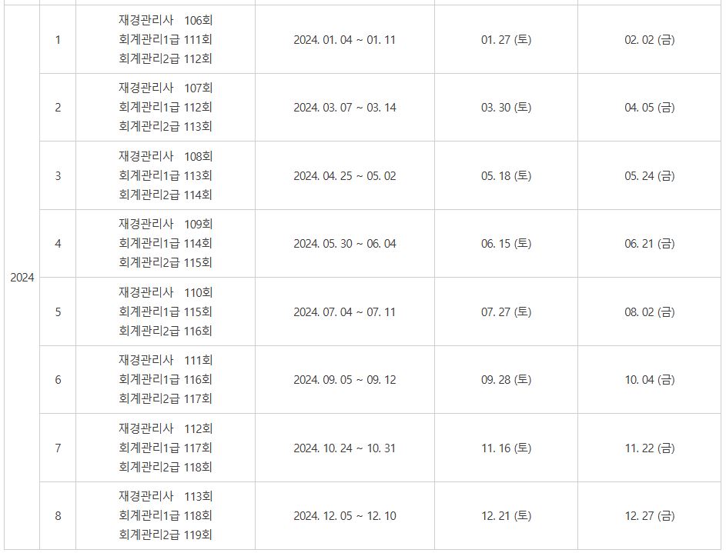Click result date 10. 04 (금)
This screenshot has width=726, height=553.
tap(650, 380)
